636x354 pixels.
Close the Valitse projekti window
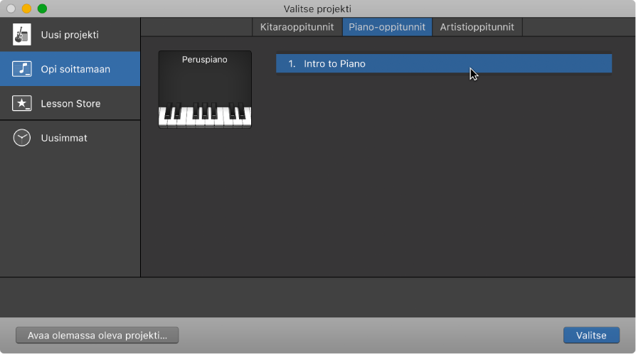pos(11,9)
